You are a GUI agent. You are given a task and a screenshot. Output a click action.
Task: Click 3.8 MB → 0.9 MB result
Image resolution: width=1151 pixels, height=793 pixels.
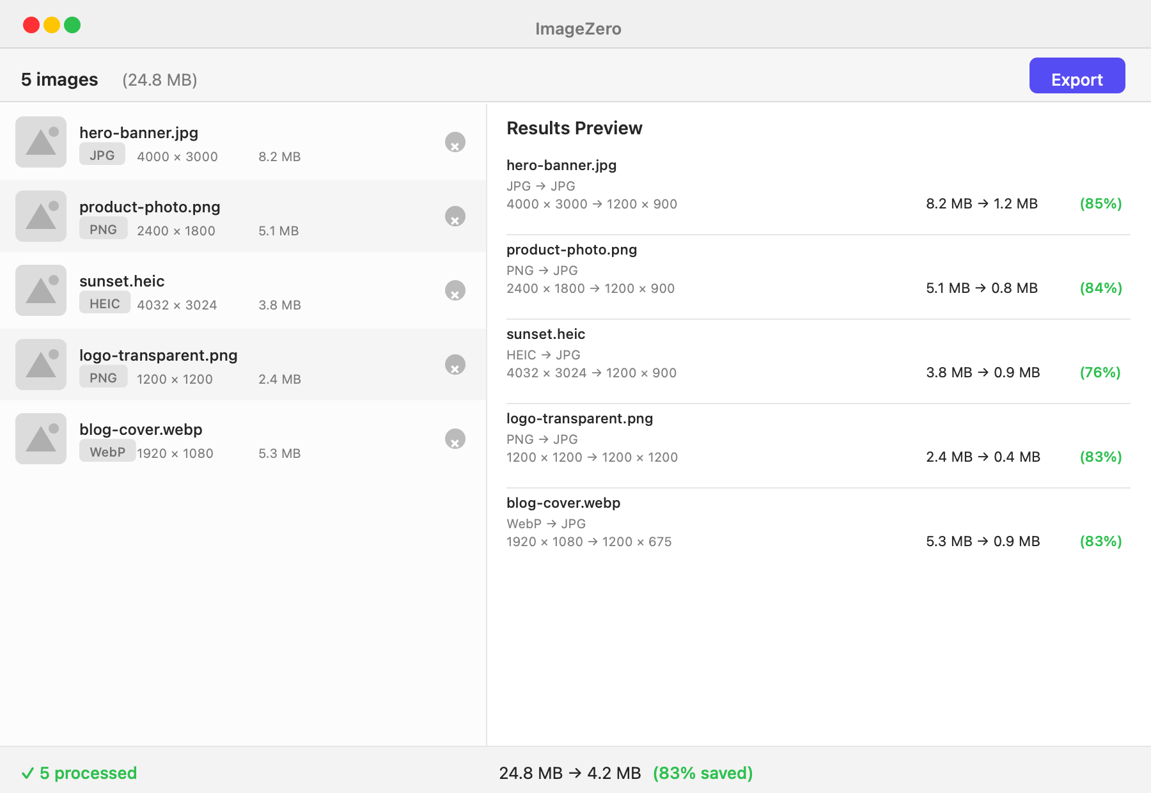tap(983, 372)
